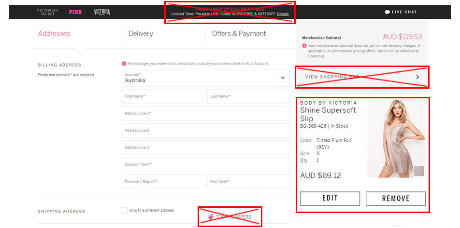Select the Location field showing Australia

[x=206, y=78]
